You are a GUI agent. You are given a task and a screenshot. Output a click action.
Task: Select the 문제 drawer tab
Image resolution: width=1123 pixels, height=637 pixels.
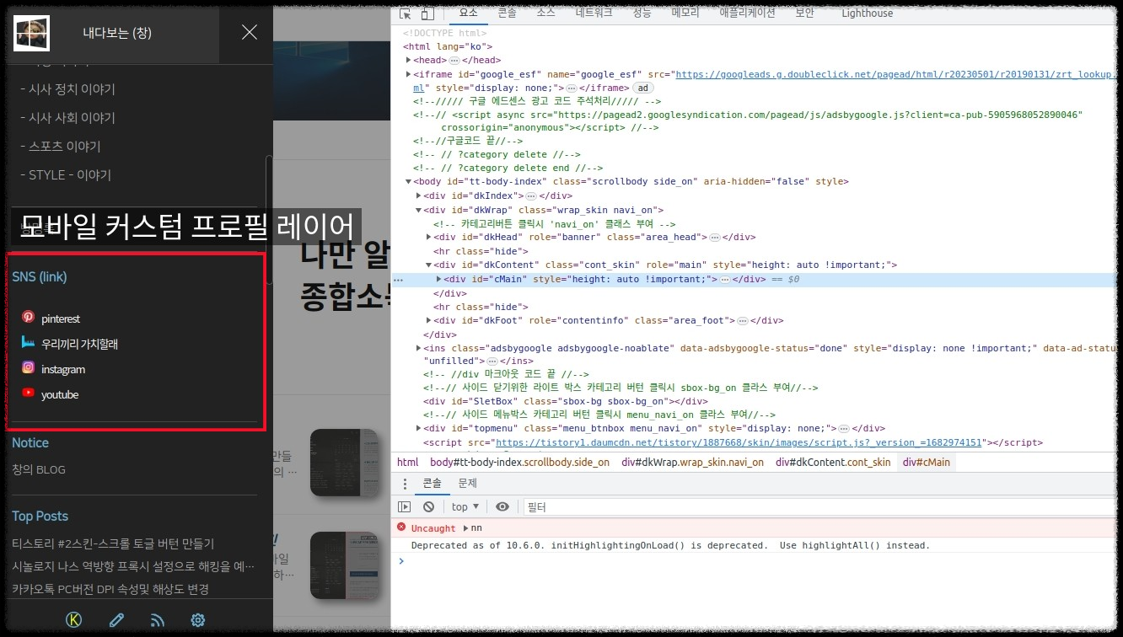(x=467, y=483)
